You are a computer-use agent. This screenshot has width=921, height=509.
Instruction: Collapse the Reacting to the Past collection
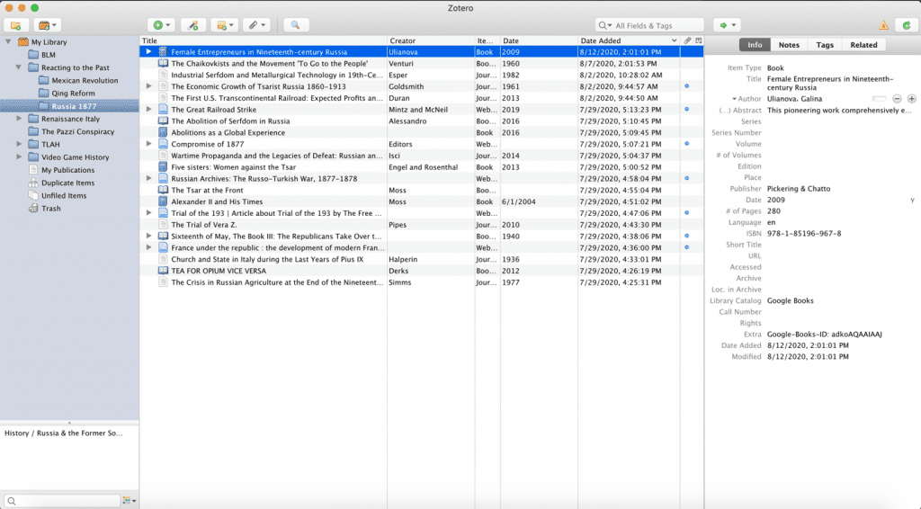(x=19, y=67)
